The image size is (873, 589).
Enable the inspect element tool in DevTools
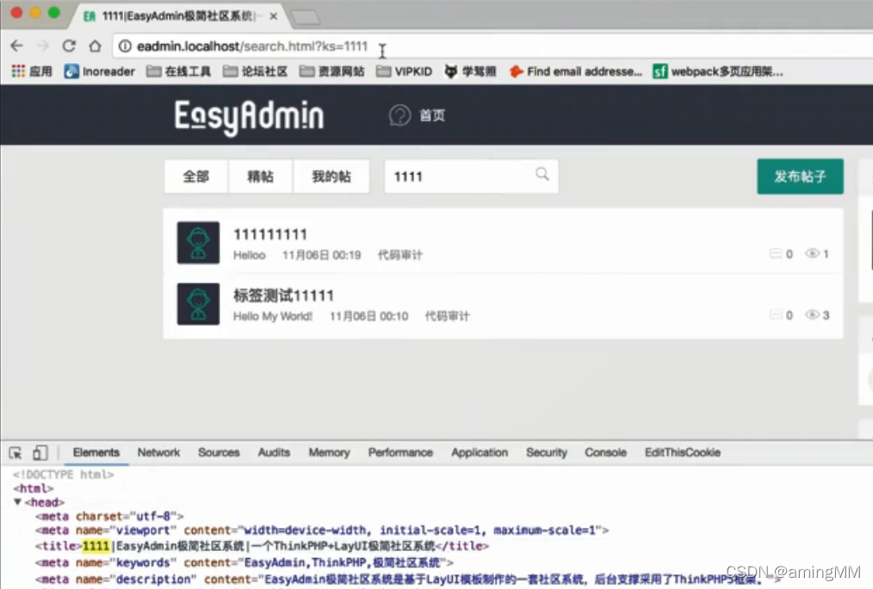point(15,452)
